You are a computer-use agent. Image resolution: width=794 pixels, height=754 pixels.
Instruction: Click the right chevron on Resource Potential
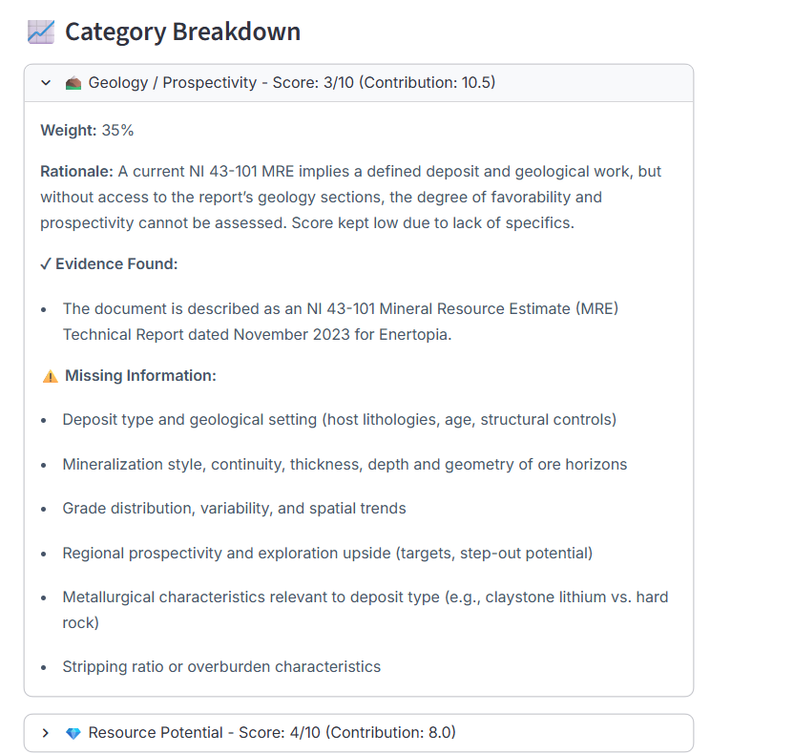tap(45, 732)
